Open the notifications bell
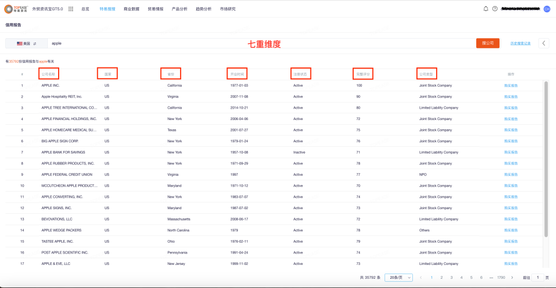 486,9
